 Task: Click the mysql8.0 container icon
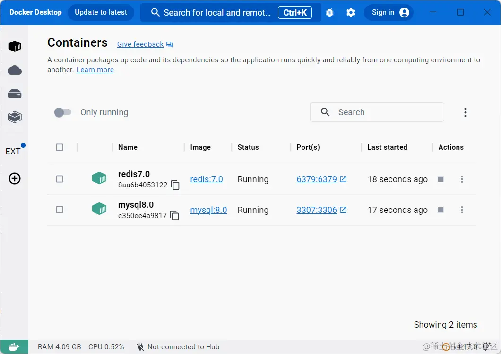(x=99, y=209)
